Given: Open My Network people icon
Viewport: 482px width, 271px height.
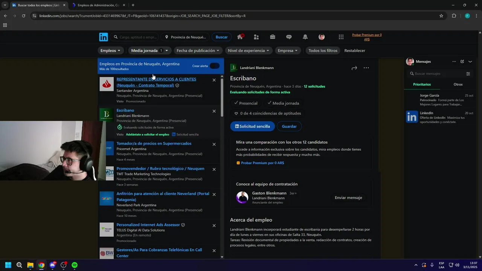Looking at the screenshot, I should (x=256, y=37).
